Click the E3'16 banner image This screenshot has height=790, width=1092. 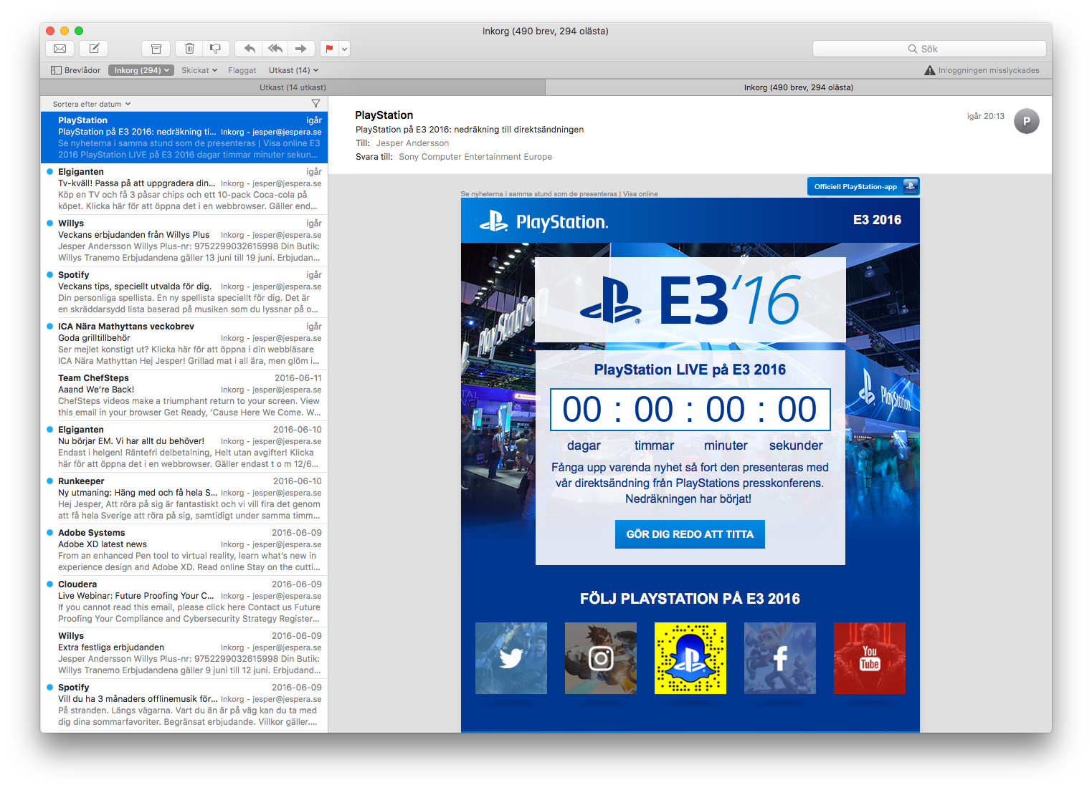pos(690,300)
